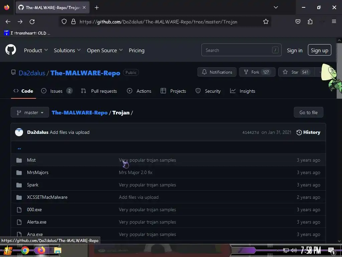Click the 000.exe file icon
Screen dimensions: 342x257
point(19,210)
